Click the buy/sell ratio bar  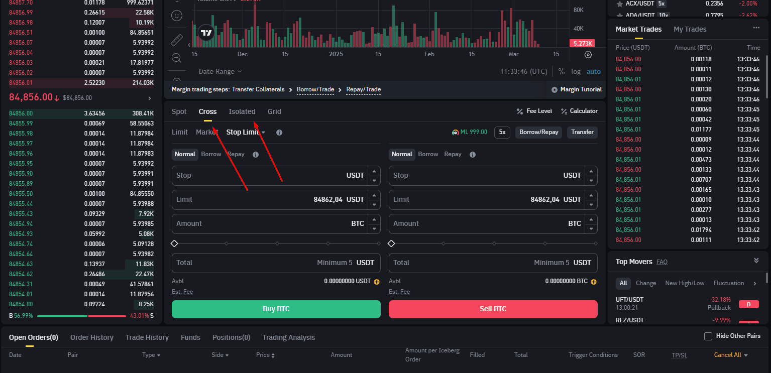(82, 316)
